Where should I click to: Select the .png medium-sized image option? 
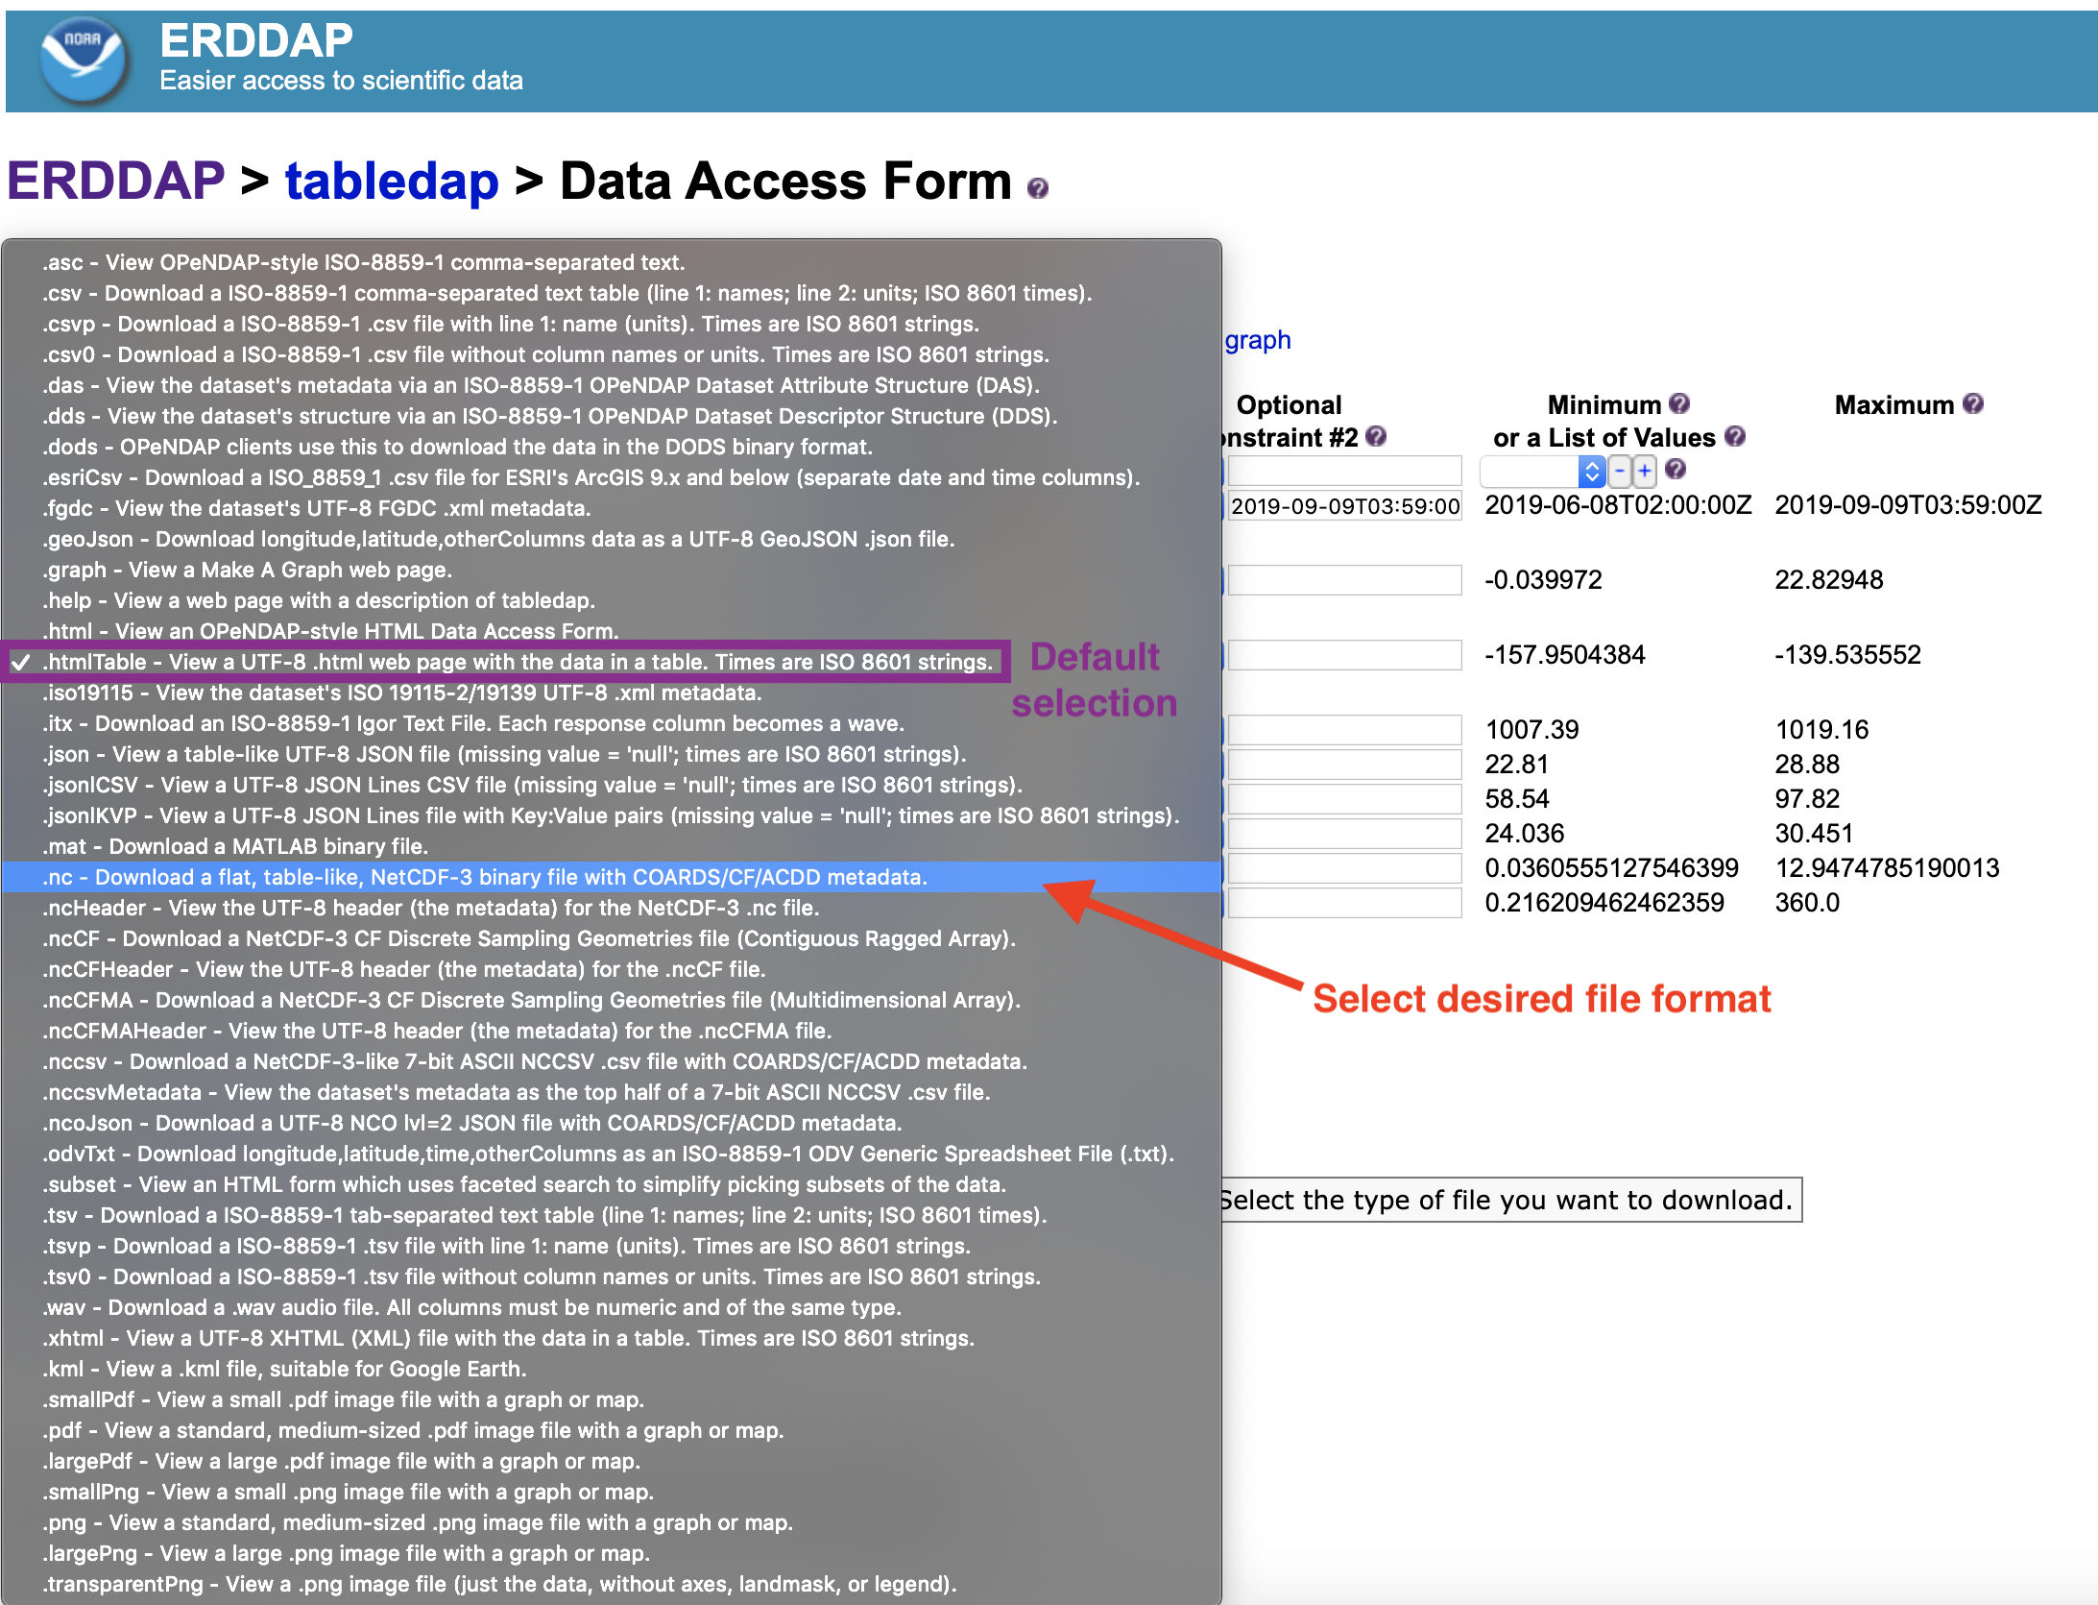[611, 1522]
